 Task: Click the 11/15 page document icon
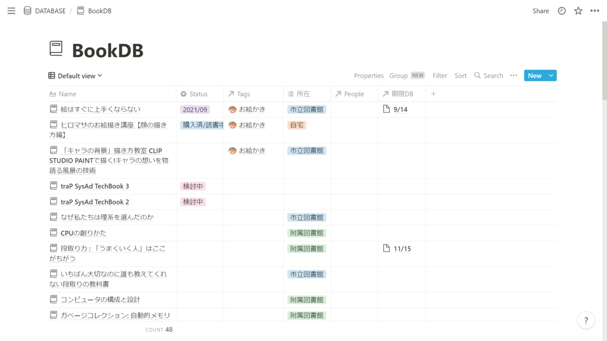pos(386,248)
